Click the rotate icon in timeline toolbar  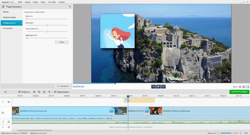point(44,92)
